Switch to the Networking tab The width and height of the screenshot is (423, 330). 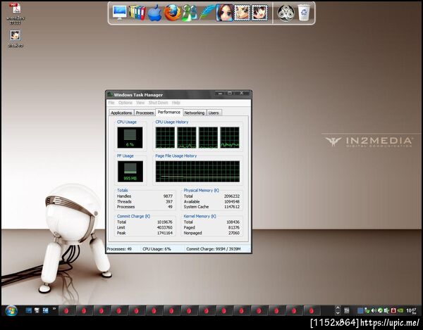point(195,113)
